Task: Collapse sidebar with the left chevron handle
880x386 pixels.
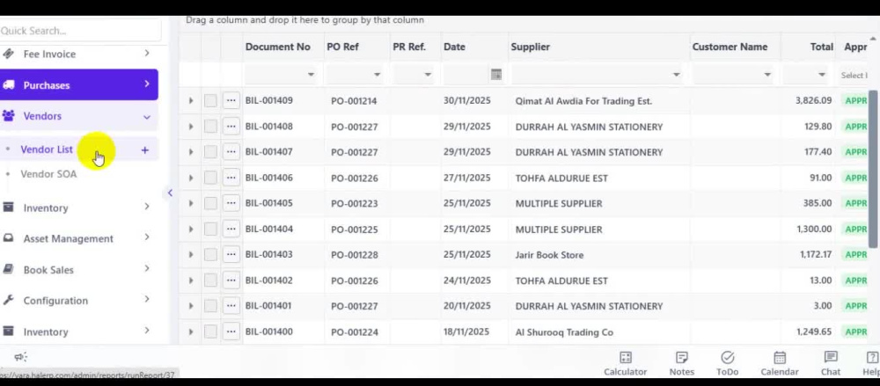Action: pos(170,193)
